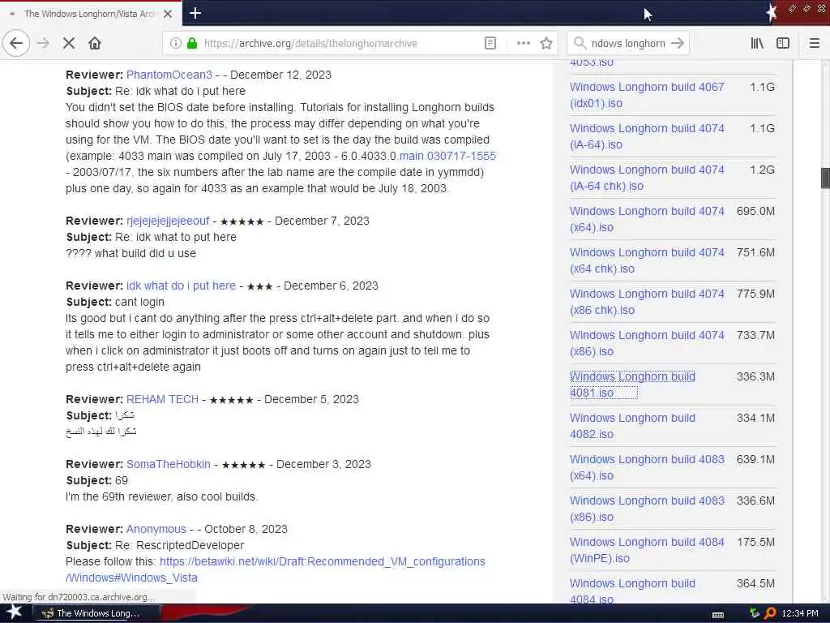The height and width of the screenshot is (623, 830).
Task: Download Longhorn build 4074 (x64).iso
Action: 647,219
